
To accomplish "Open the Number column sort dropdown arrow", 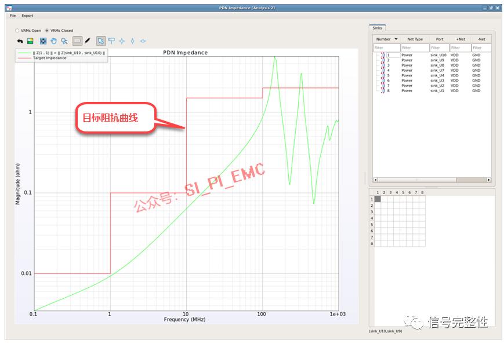I will (x=396, y=39).
